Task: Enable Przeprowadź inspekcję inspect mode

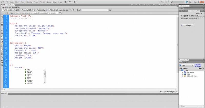Action: click(x=57, y=10)
